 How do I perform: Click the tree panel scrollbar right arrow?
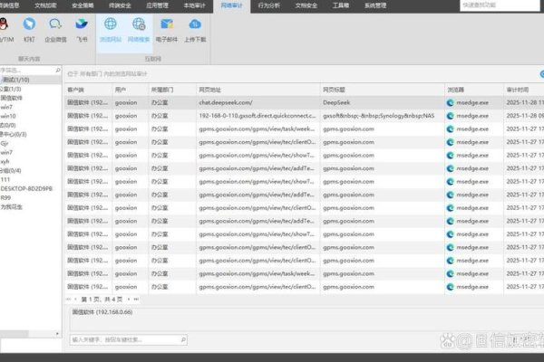(57, 334)
